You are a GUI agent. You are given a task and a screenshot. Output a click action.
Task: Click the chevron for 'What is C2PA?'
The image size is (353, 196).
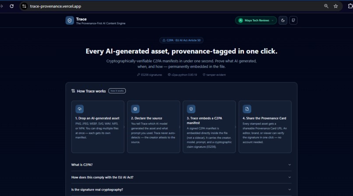pyautogui.click(x=289, y=165)
